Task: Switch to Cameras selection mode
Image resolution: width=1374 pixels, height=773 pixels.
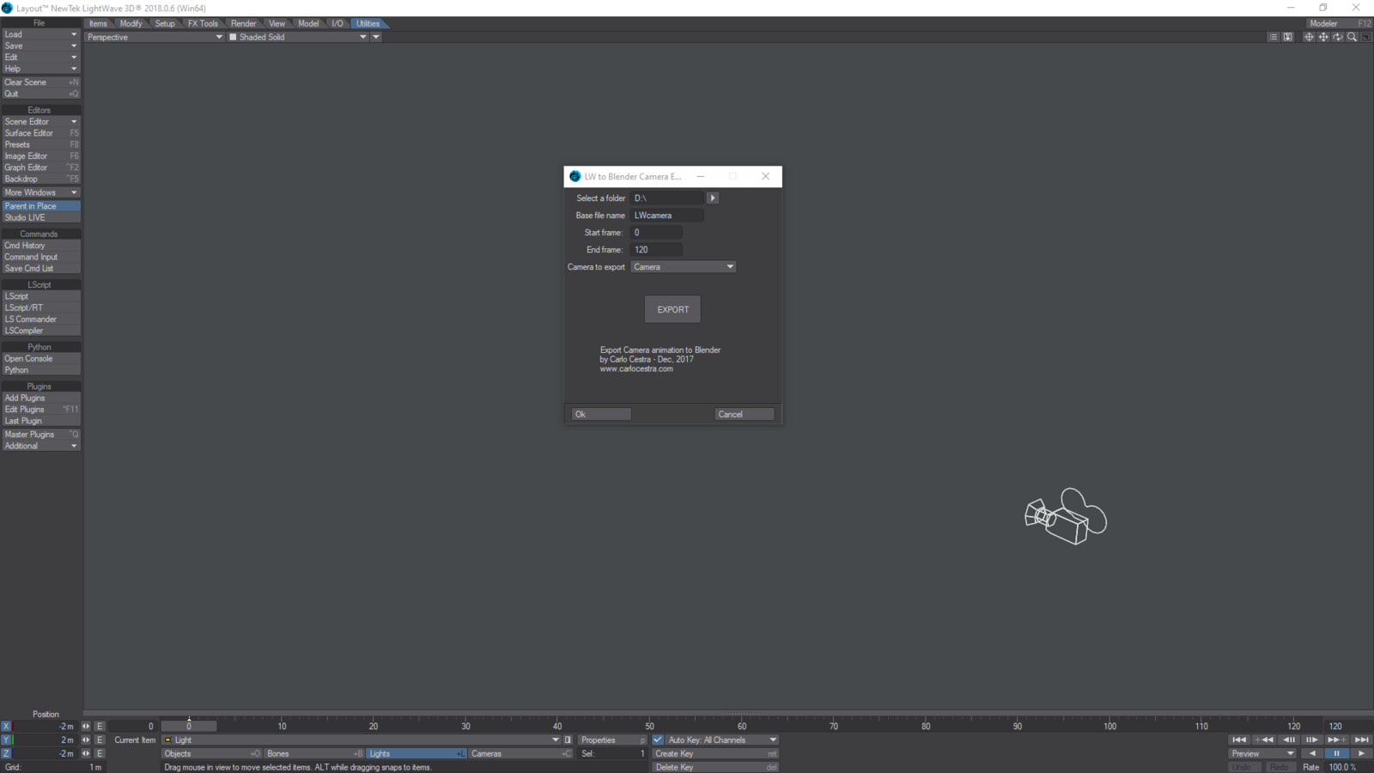Action: (520, 753)
